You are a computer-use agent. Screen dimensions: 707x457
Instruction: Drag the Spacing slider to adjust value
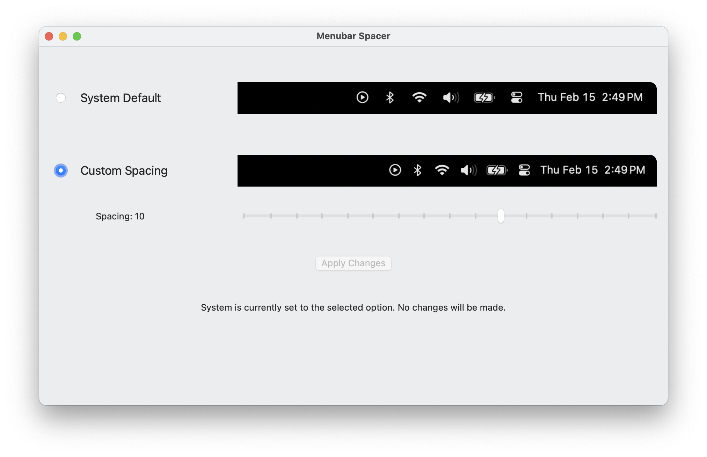click(x=500, y=215)
